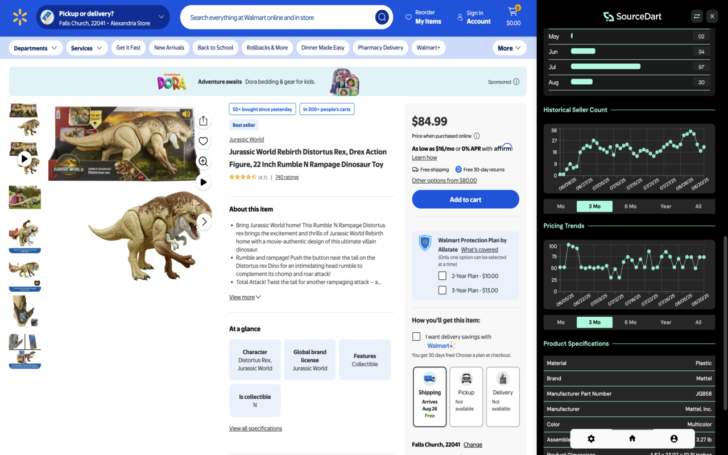Image resolution: width=728 pixels, height=455 pixels.
Task: Select the Shipping truck option
Action: 429,396
